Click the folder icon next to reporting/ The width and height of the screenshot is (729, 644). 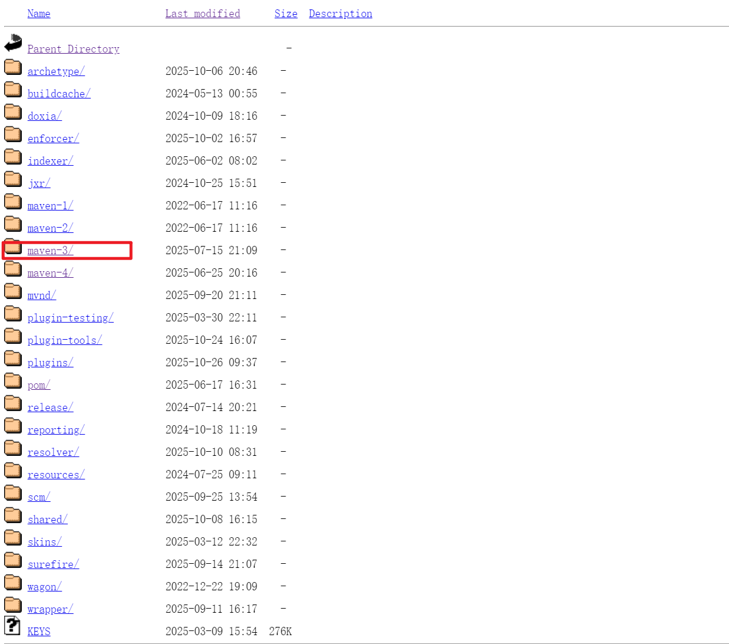click(13, 425)
